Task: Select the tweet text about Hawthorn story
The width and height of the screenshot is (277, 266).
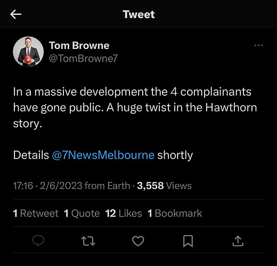Action: point(135,107)
